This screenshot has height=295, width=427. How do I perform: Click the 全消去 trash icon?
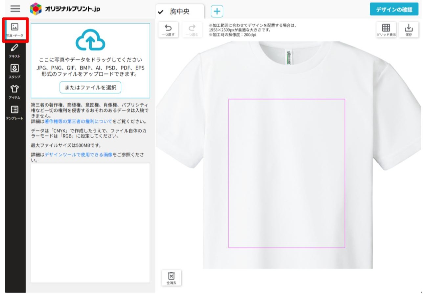click(171, 278)
